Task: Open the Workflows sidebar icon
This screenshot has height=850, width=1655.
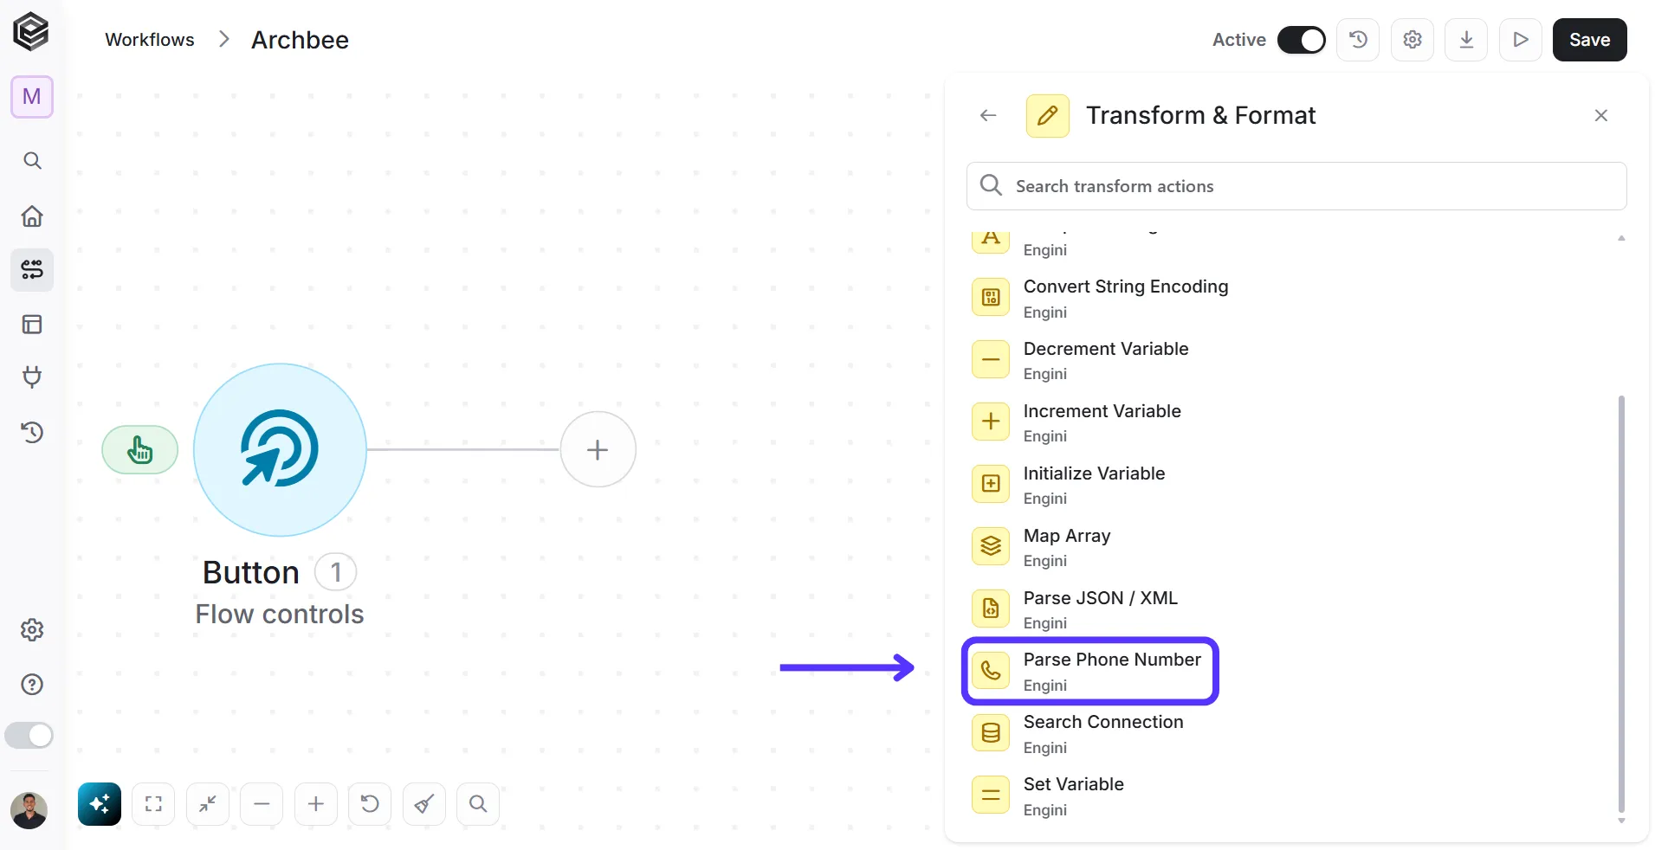Action: [32, 270]
